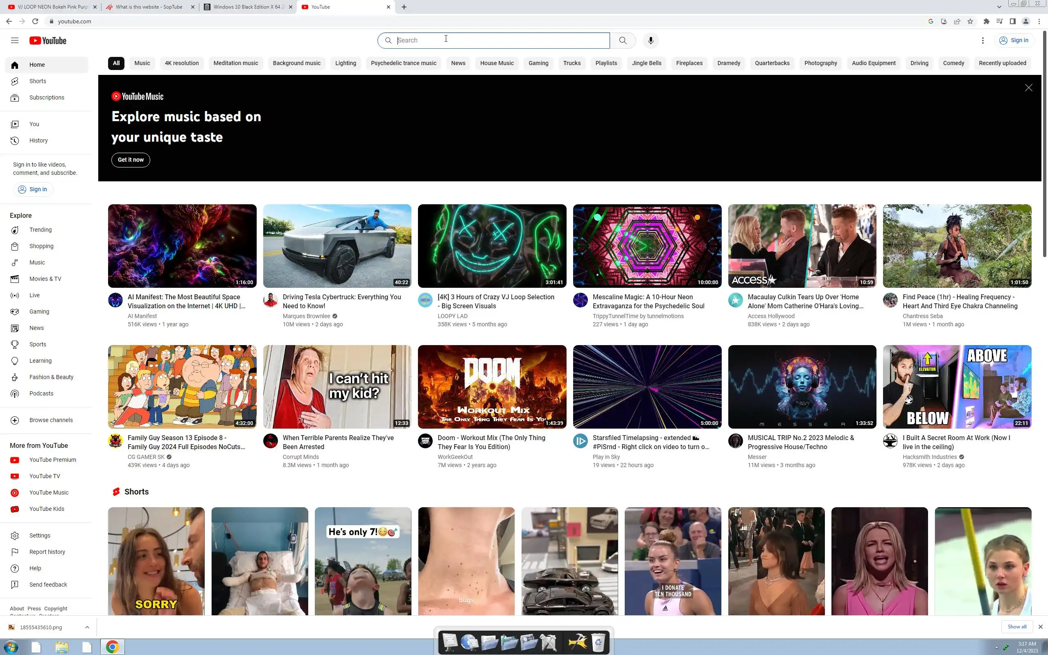
Task: Bookmark this page with the star icon
Action: click(x=971, y=21)
